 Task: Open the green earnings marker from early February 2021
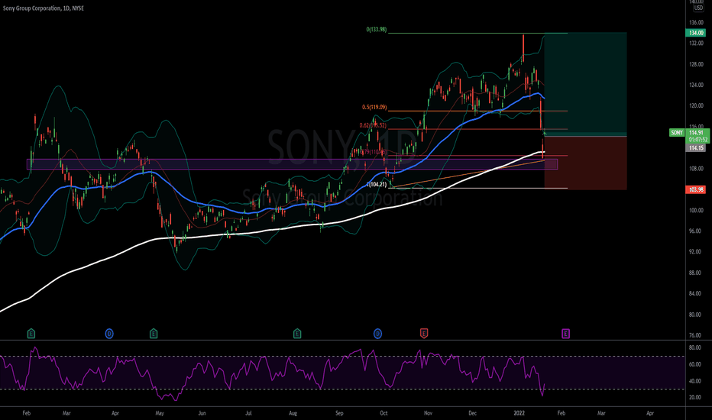point(31,334)
